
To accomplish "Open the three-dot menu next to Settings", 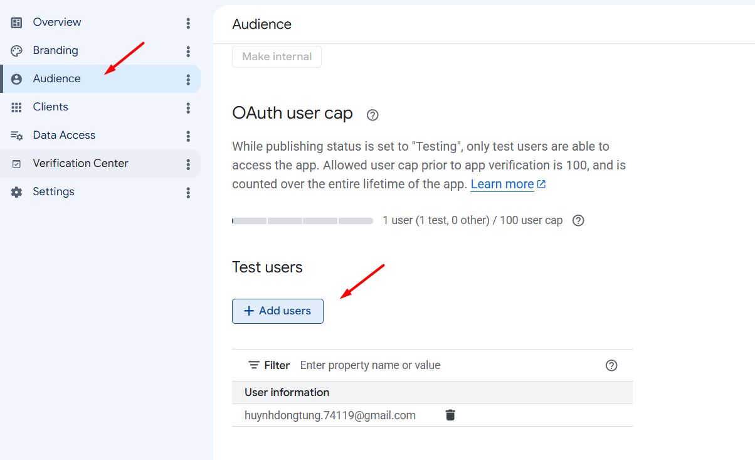I will coord(188,193).
